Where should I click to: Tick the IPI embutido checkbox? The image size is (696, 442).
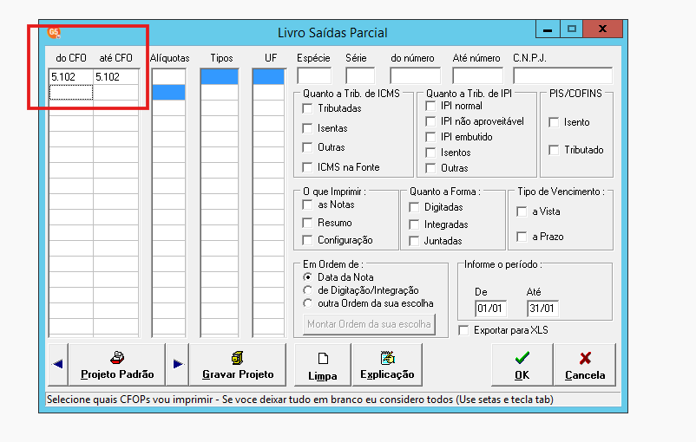pos(430,137)
